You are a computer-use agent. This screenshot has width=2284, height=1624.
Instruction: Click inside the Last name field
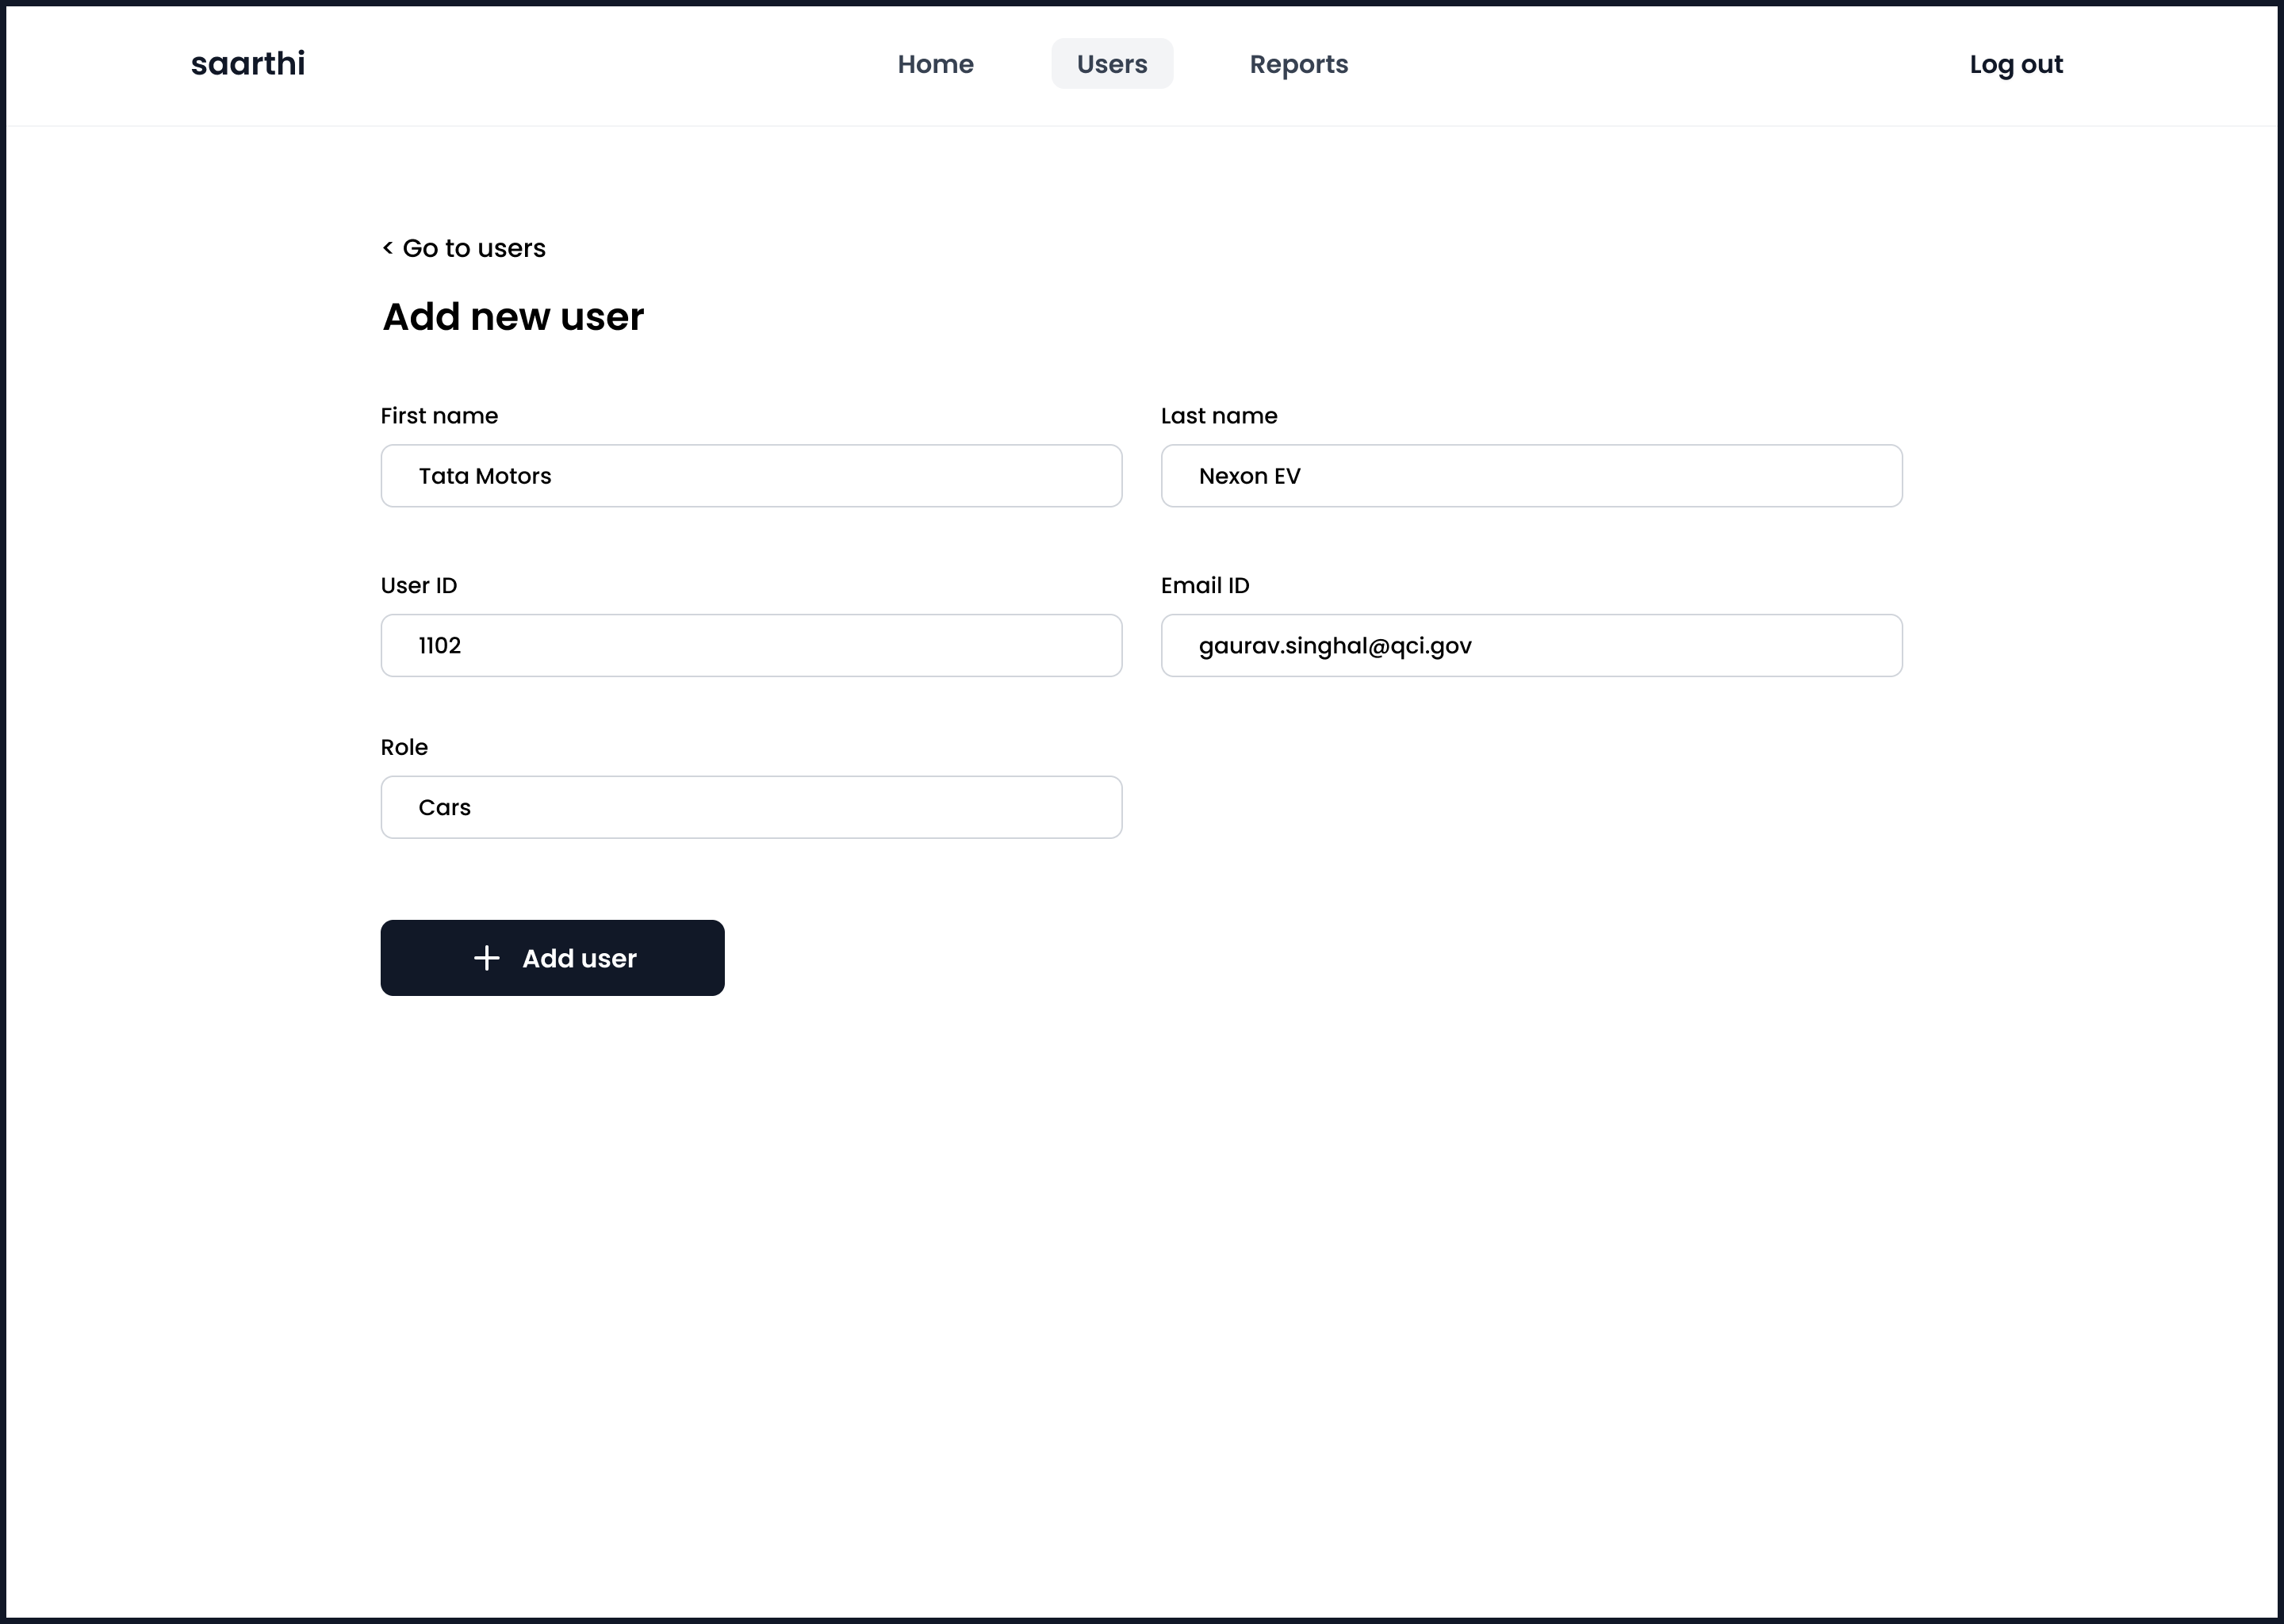[1530, 476]
